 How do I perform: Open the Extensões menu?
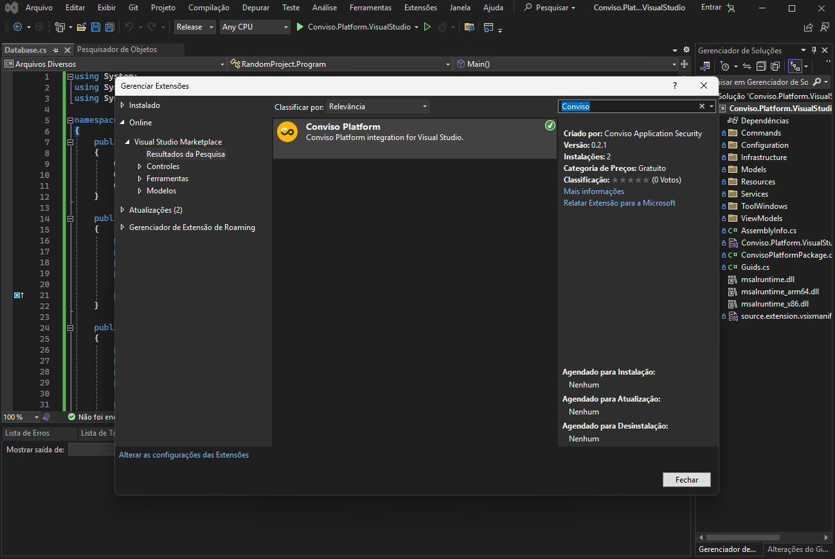pyautogui.click(x=420, y=8)
